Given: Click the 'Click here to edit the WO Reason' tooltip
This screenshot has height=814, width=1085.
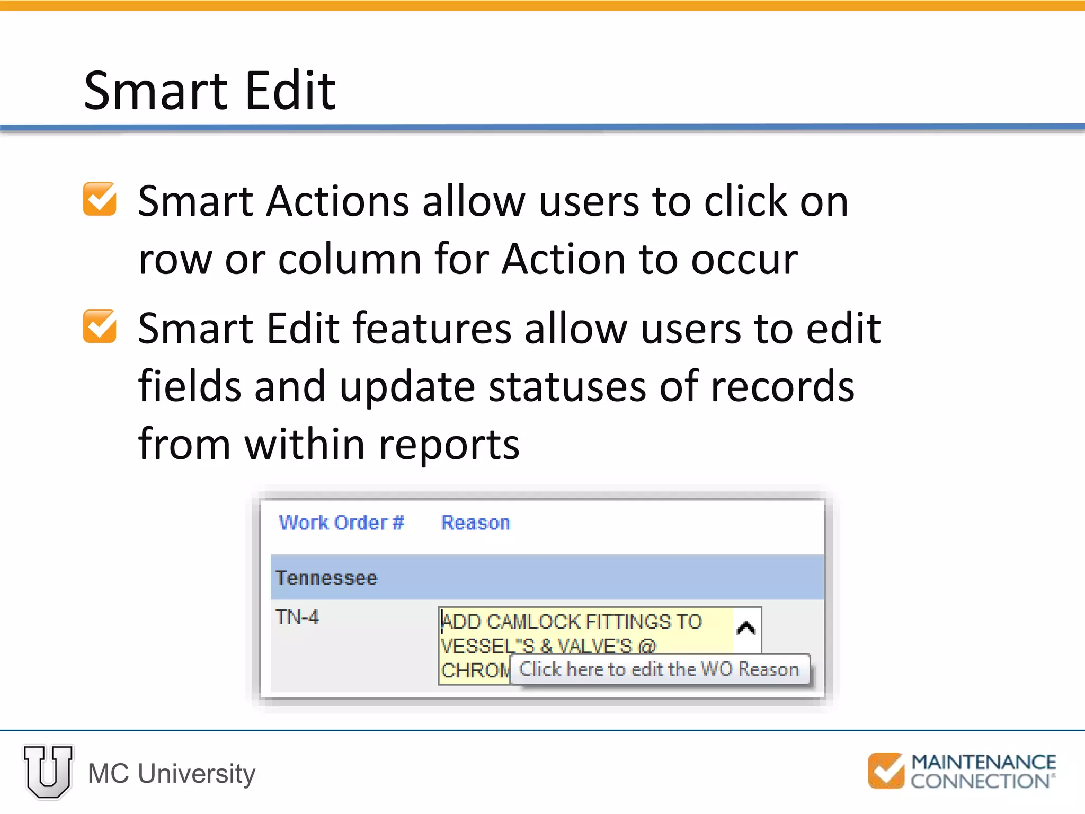Looking at the screenshot, I should pos(660,670).
